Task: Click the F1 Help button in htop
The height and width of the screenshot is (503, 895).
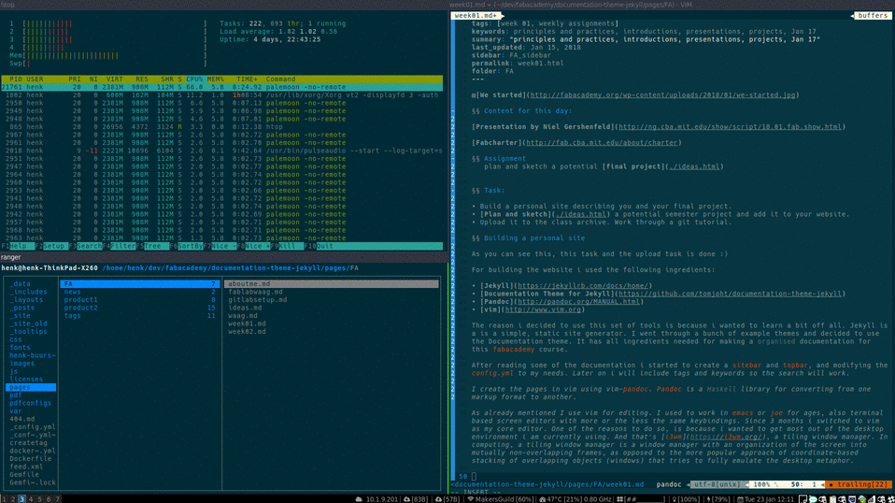Action: 17,246
